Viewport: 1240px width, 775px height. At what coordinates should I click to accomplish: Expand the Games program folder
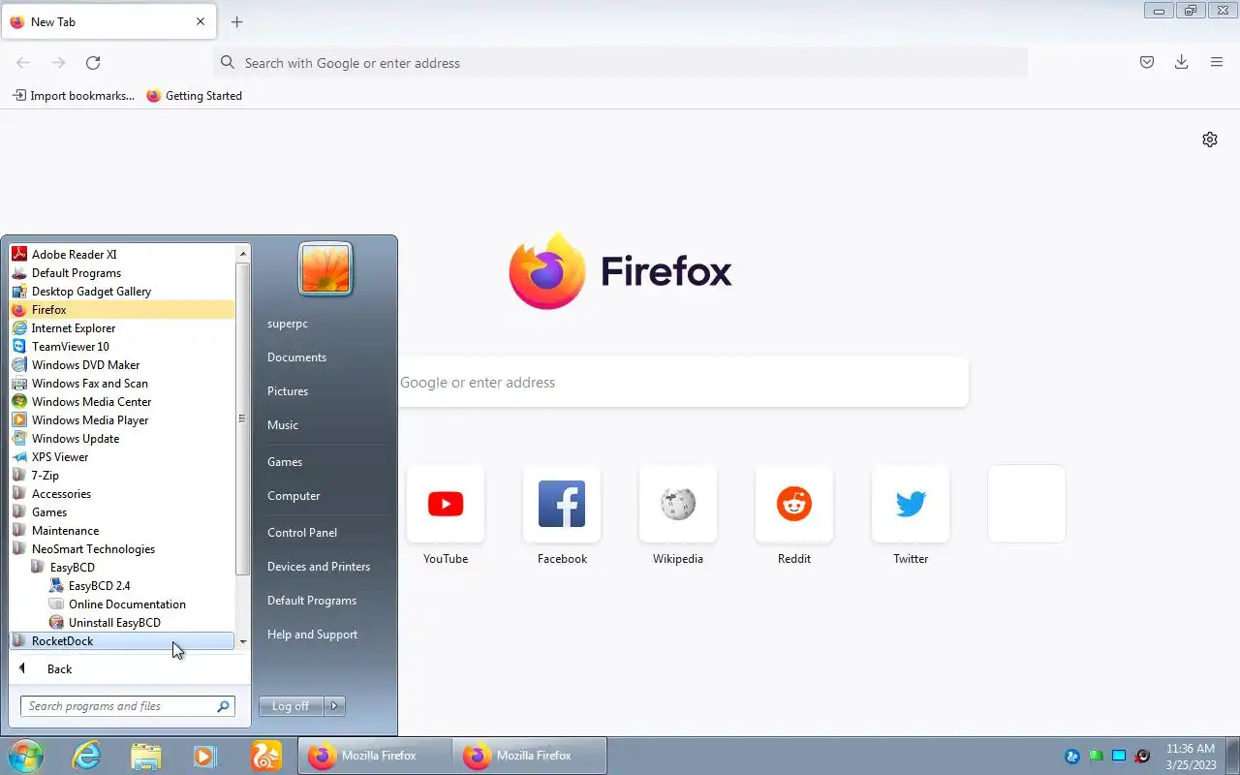(122, 512)
